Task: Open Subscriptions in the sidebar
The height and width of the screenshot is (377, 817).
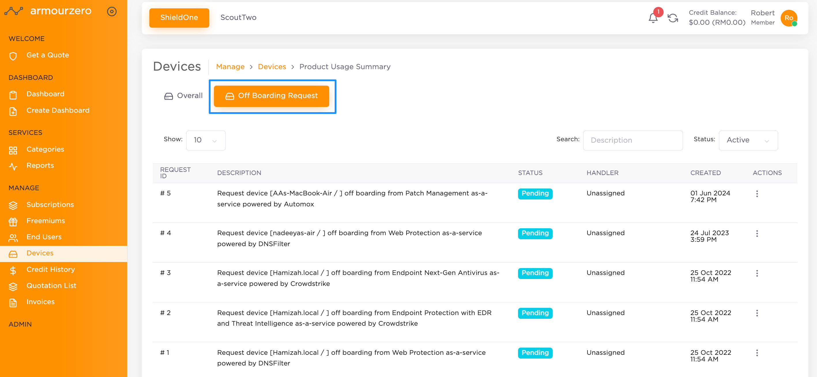Action: click(x=50, y=205)
